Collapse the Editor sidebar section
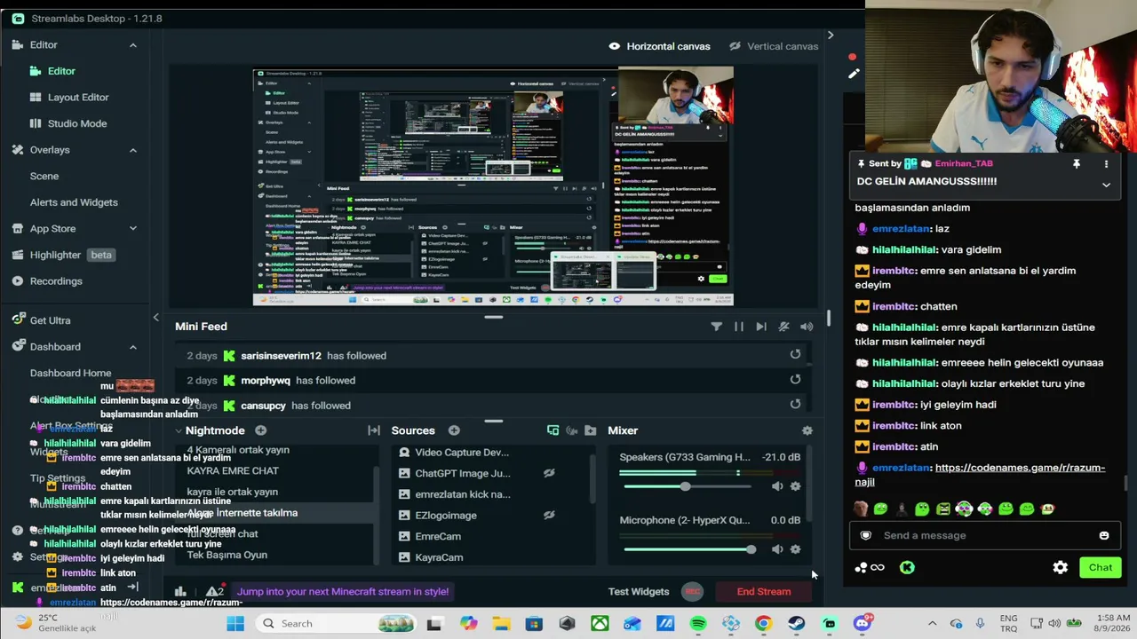The image size is (1137, 639). tap(132, 45)
